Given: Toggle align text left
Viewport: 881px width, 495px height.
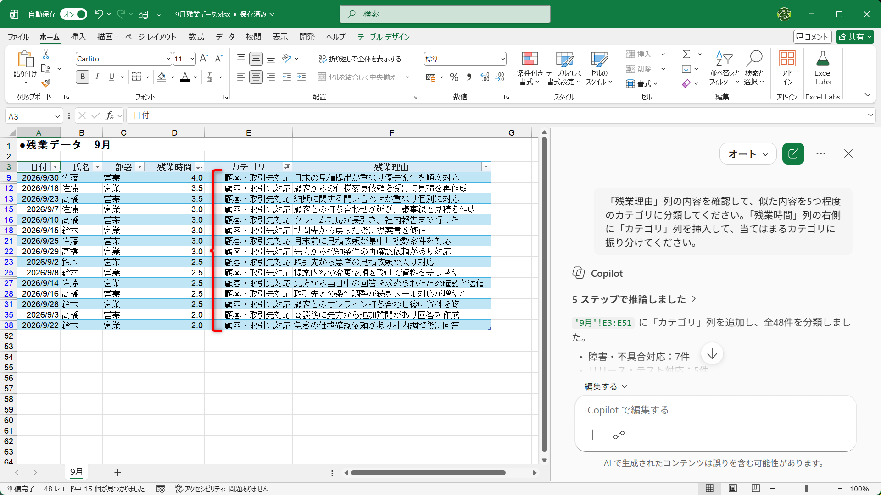Looking at the screenshot, I should pos(241,77).
